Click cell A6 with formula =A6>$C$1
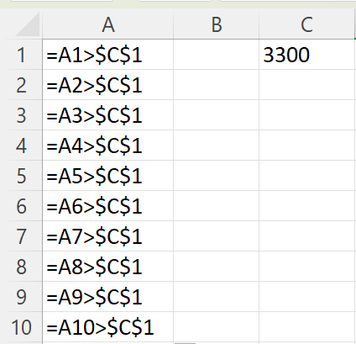356x344 pixels. (108, 206)
